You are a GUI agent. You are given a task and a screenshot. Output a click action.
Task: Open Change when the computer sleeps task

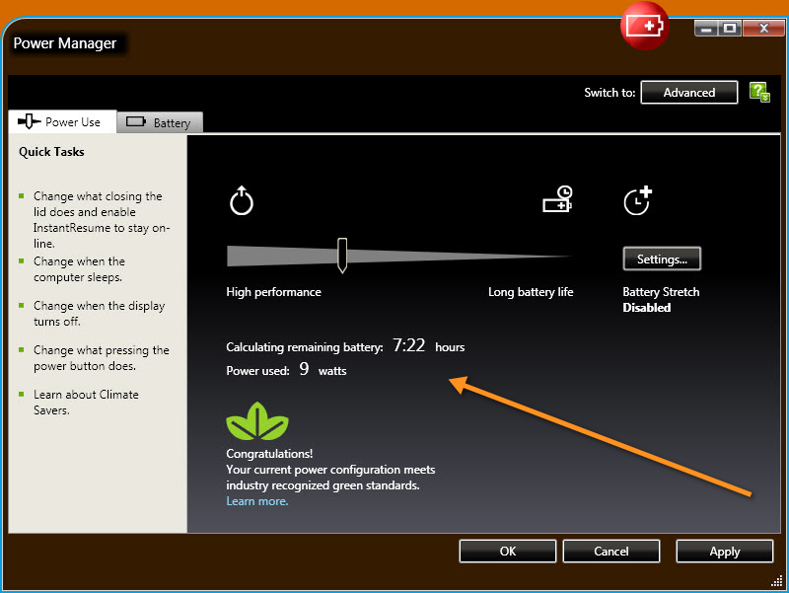[x=79, y=269]
